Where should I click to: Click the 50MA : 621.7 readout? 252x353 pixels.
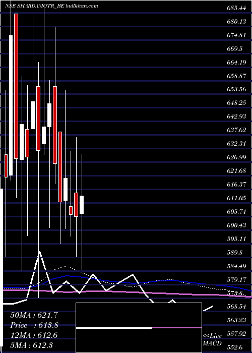pos(34,315)
